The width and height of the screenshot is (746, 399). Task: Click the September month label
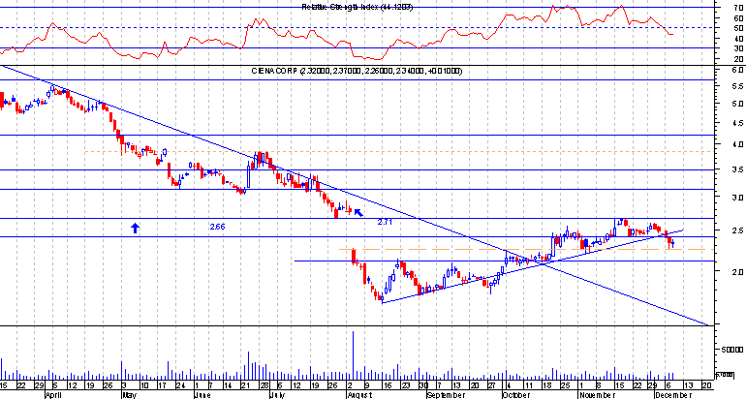[446, 395]
